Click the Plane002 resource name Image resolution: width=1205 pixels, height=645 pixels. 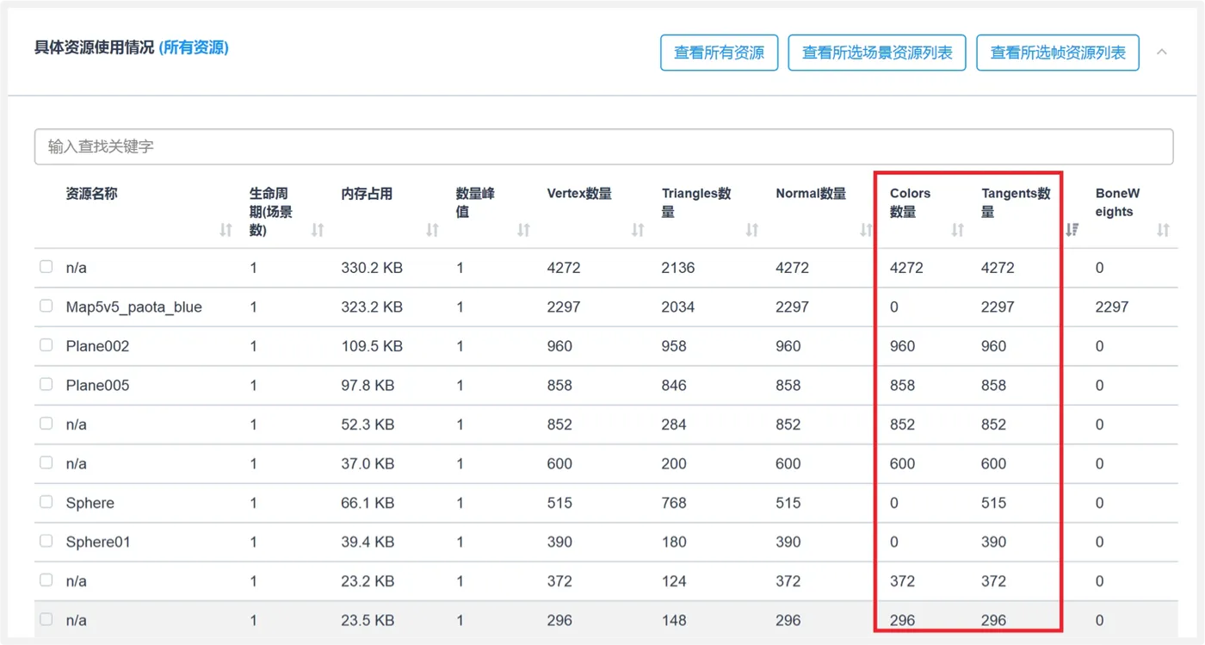(97, 346)
